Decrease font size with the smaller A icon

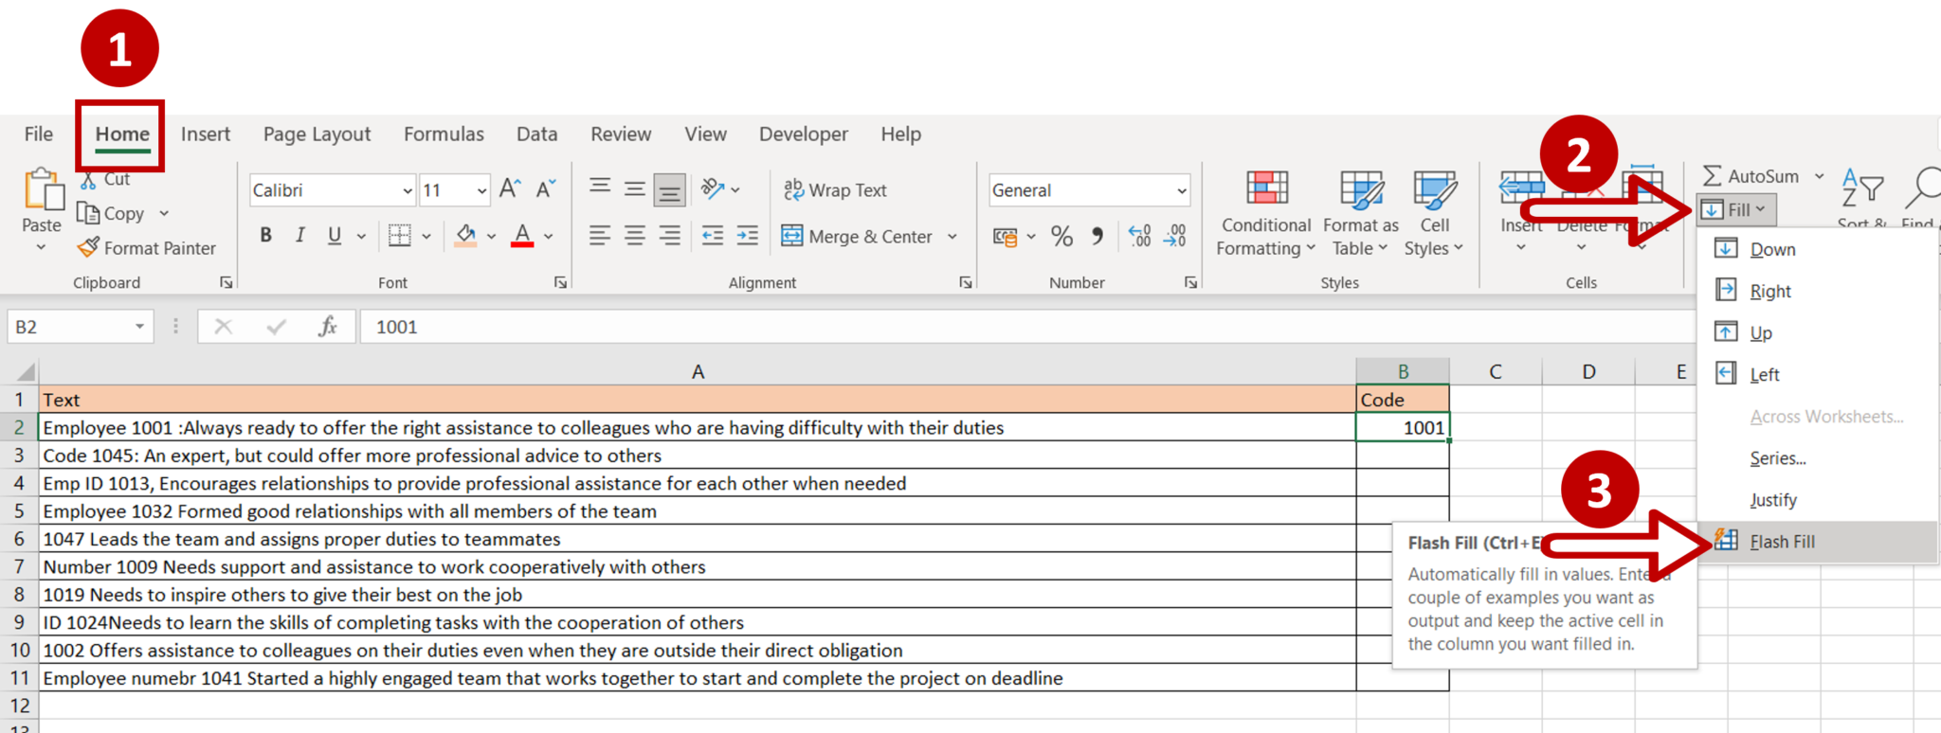pyautogui.click(x=546, y=189)
